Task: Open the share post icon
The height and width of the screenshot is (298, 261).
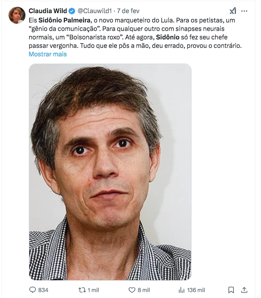Action: [244, 290]
